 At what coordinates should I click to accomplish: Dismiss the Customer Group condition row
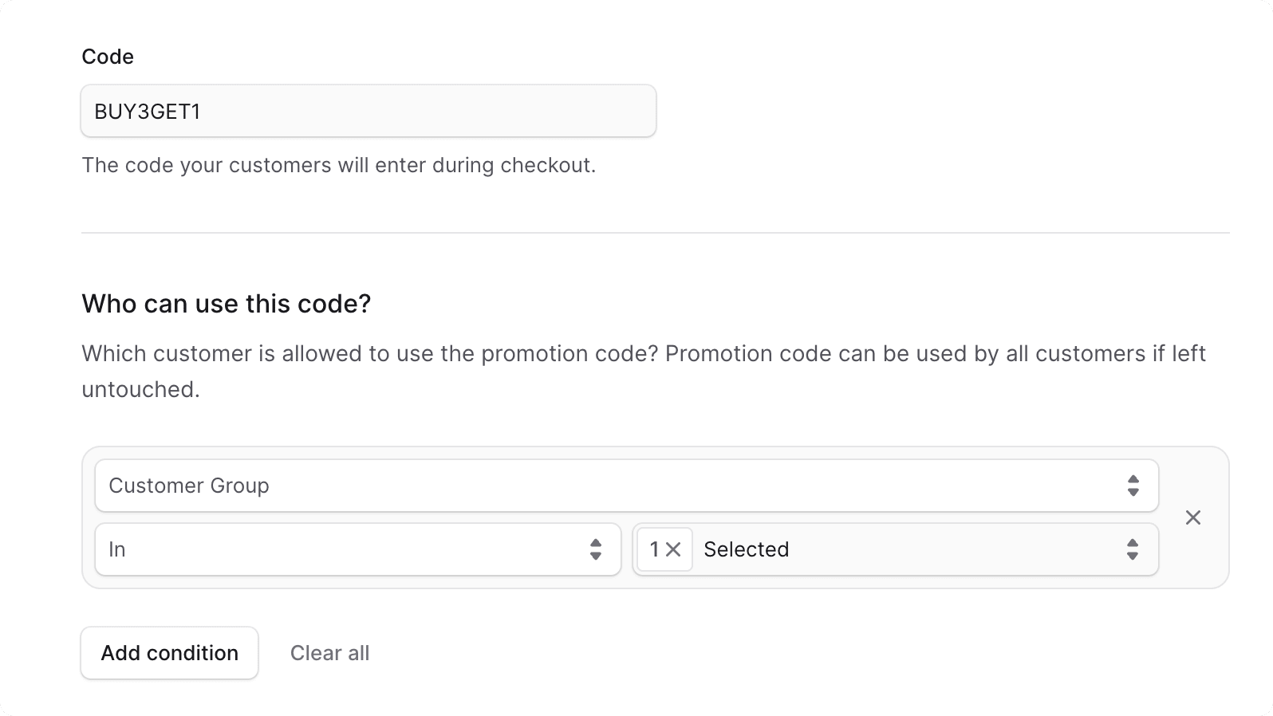1193,517
